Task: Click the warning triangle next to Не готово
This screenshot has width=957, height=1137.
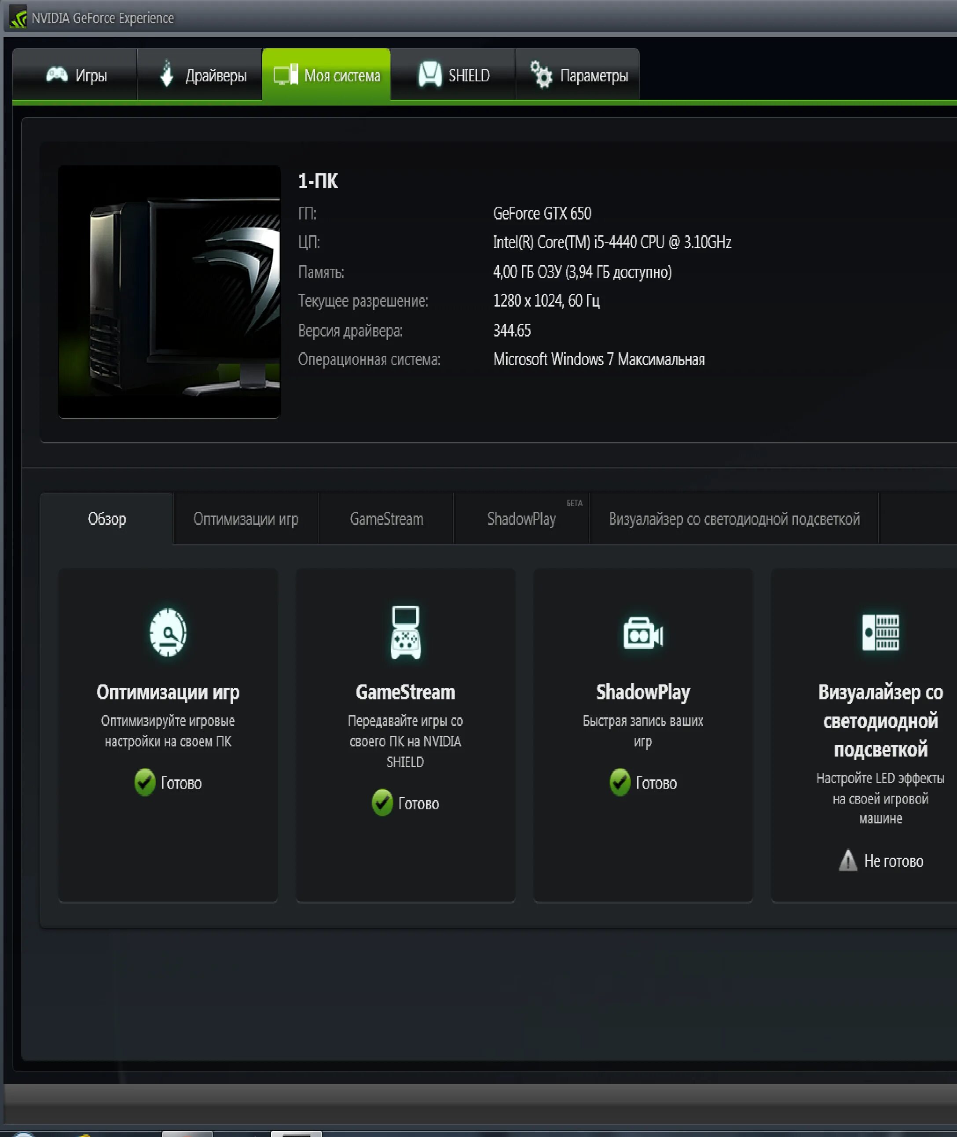Action: 848,860
